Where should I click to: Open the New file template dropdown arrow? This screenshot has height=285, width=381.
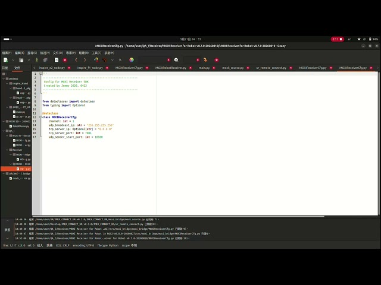(x=13, y=60)
